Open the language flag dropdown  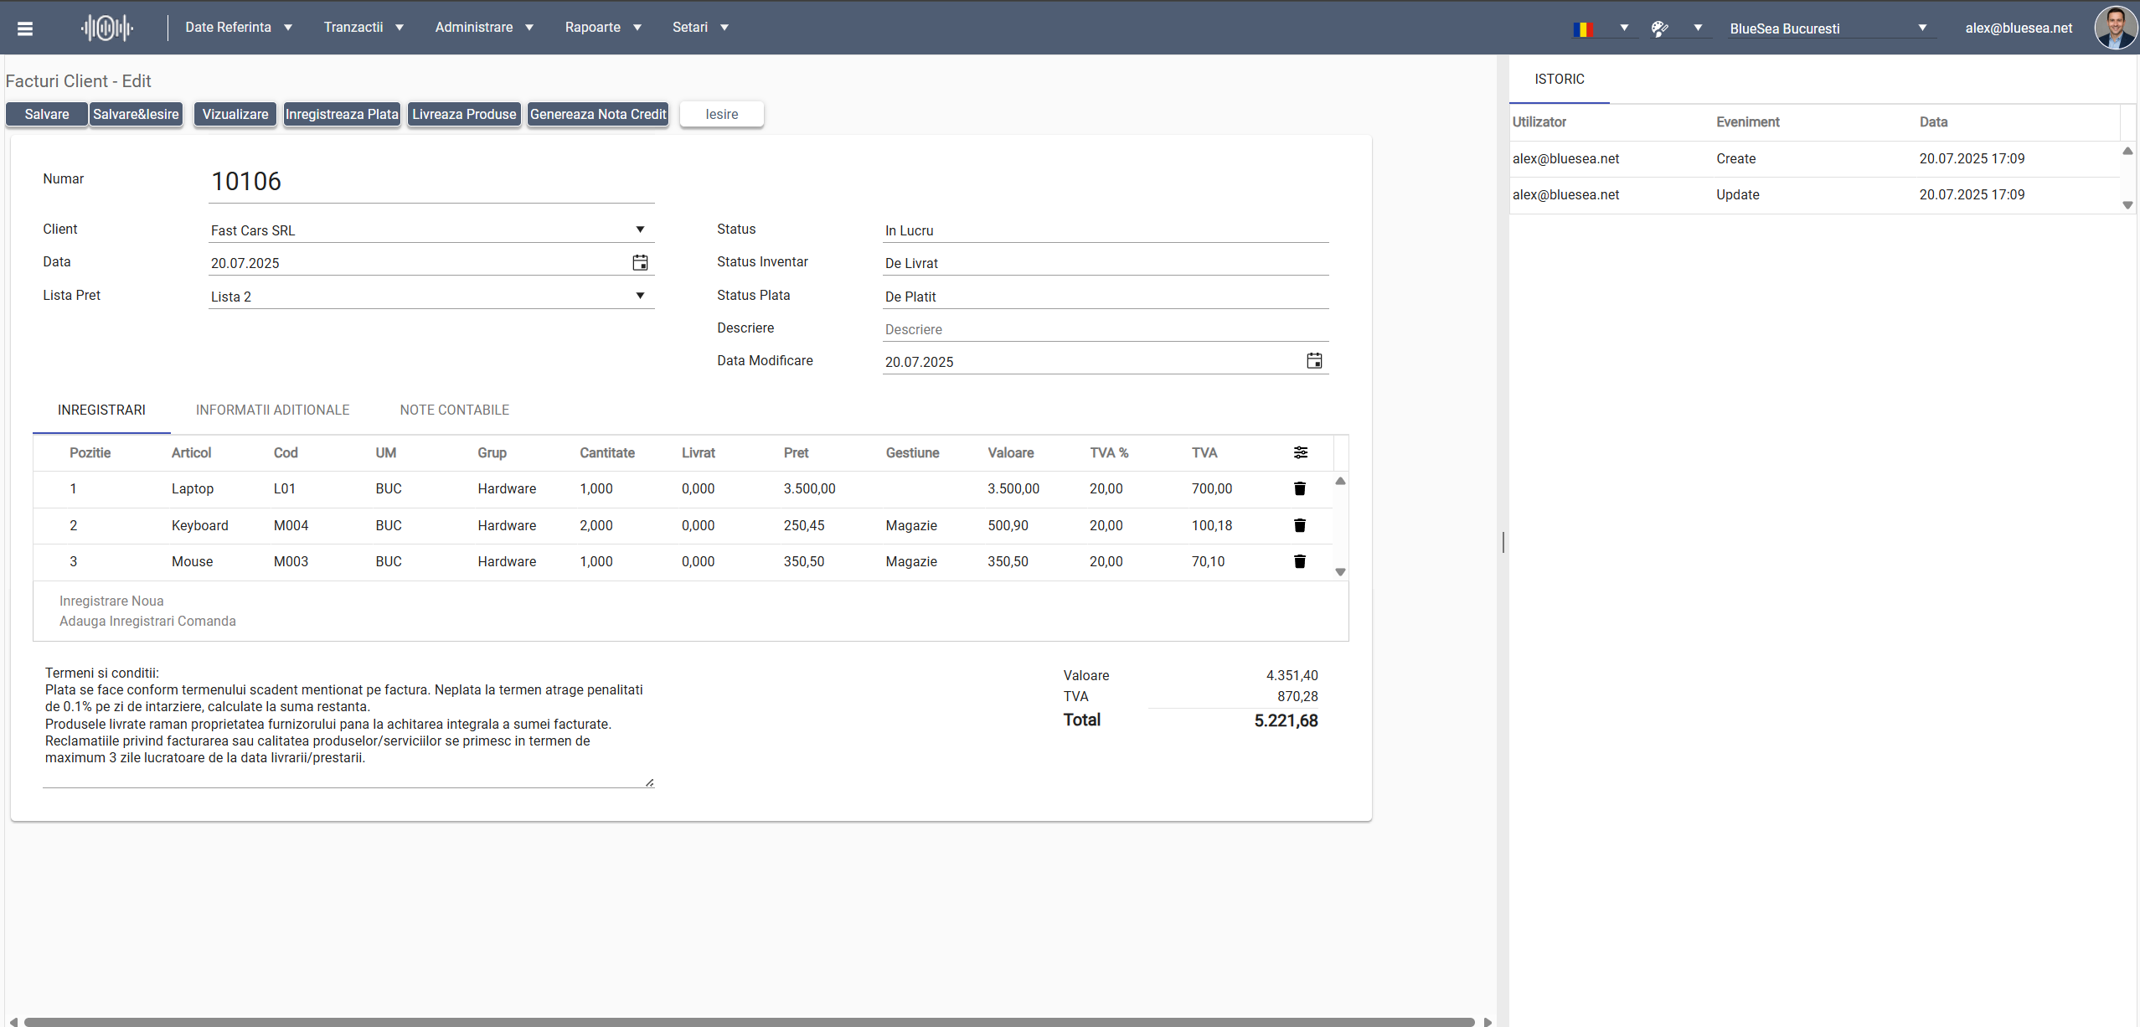(1623, 28)
